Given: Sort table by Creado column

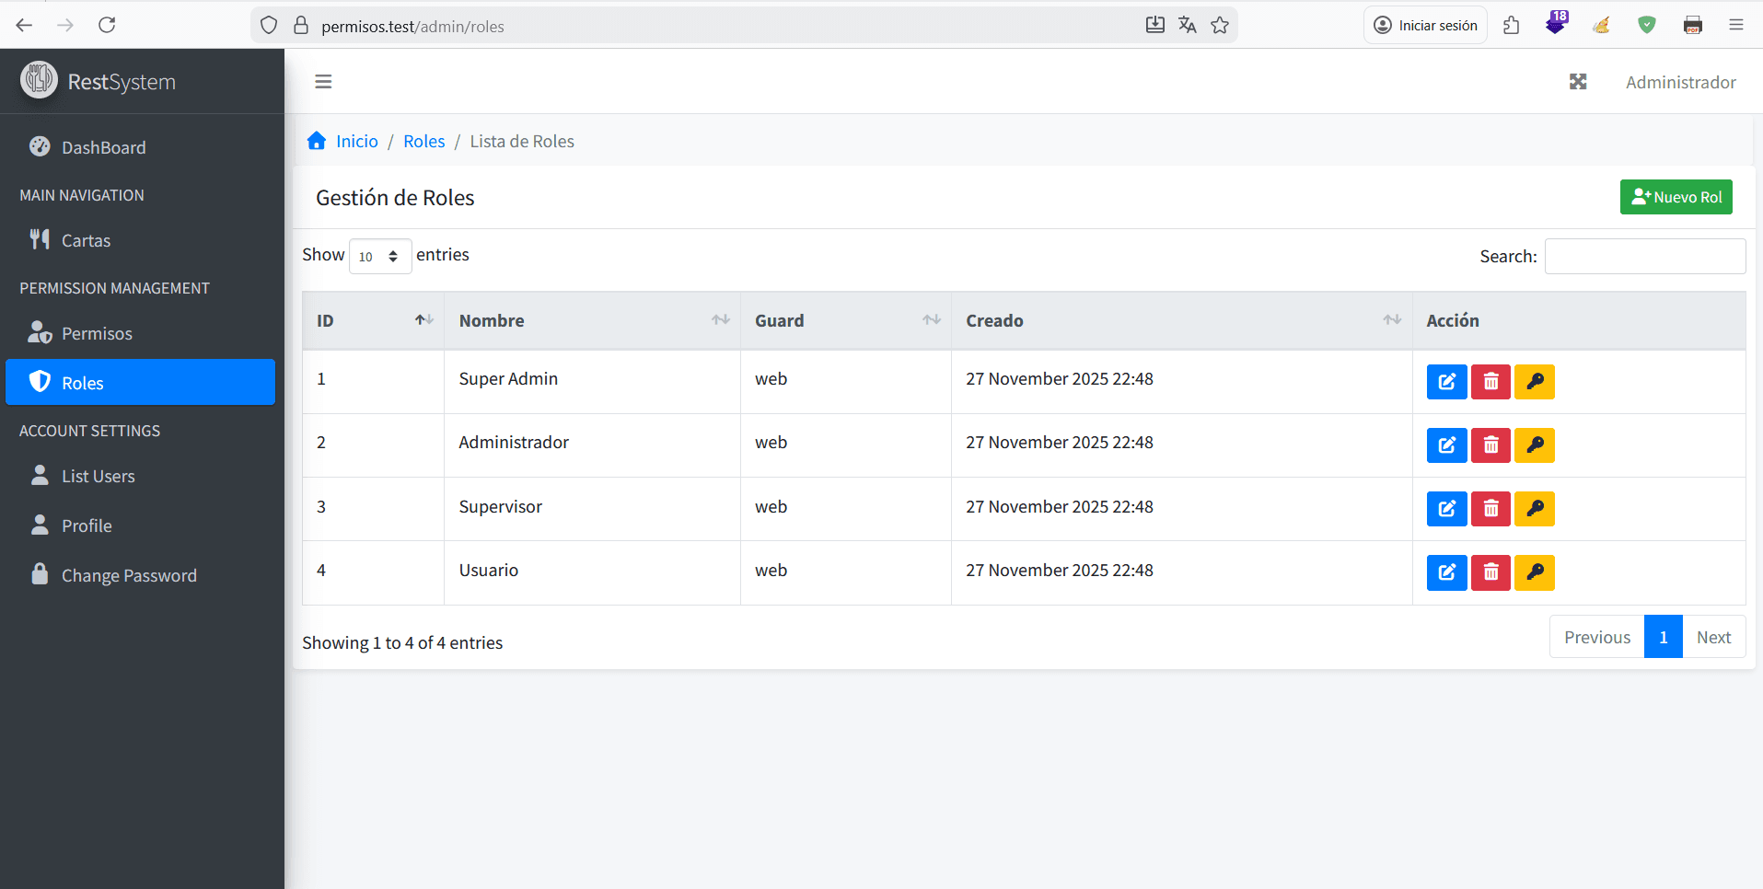Looking at the screenshot, I should point(1181,321).
